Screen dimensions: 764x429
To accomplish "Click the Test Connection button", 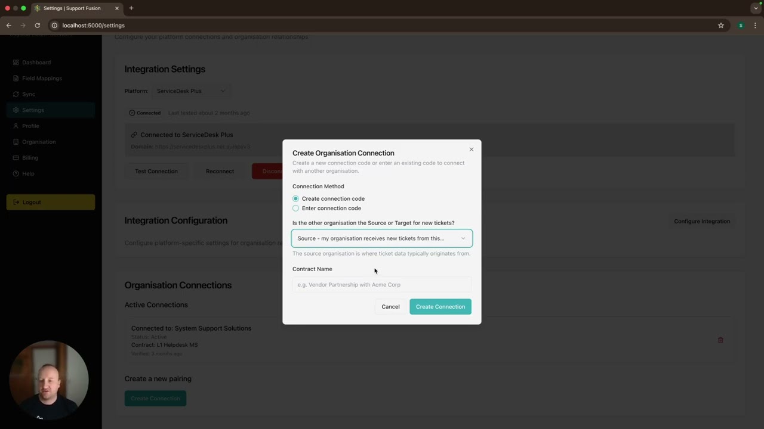I will (156, 171).
